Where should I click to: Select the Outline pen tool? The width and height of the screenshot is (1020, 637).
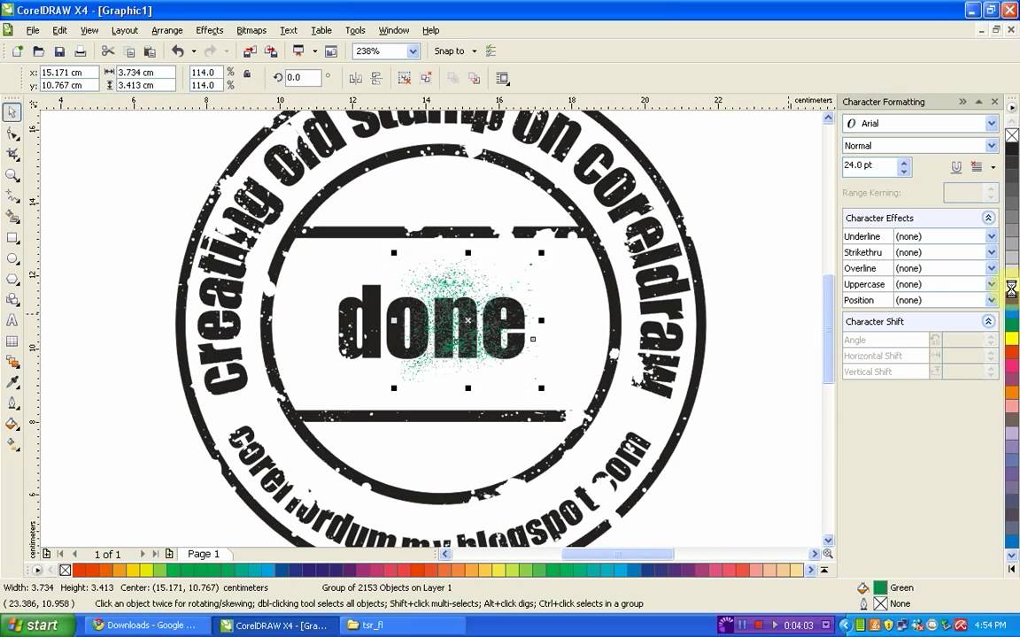(12, 403)
